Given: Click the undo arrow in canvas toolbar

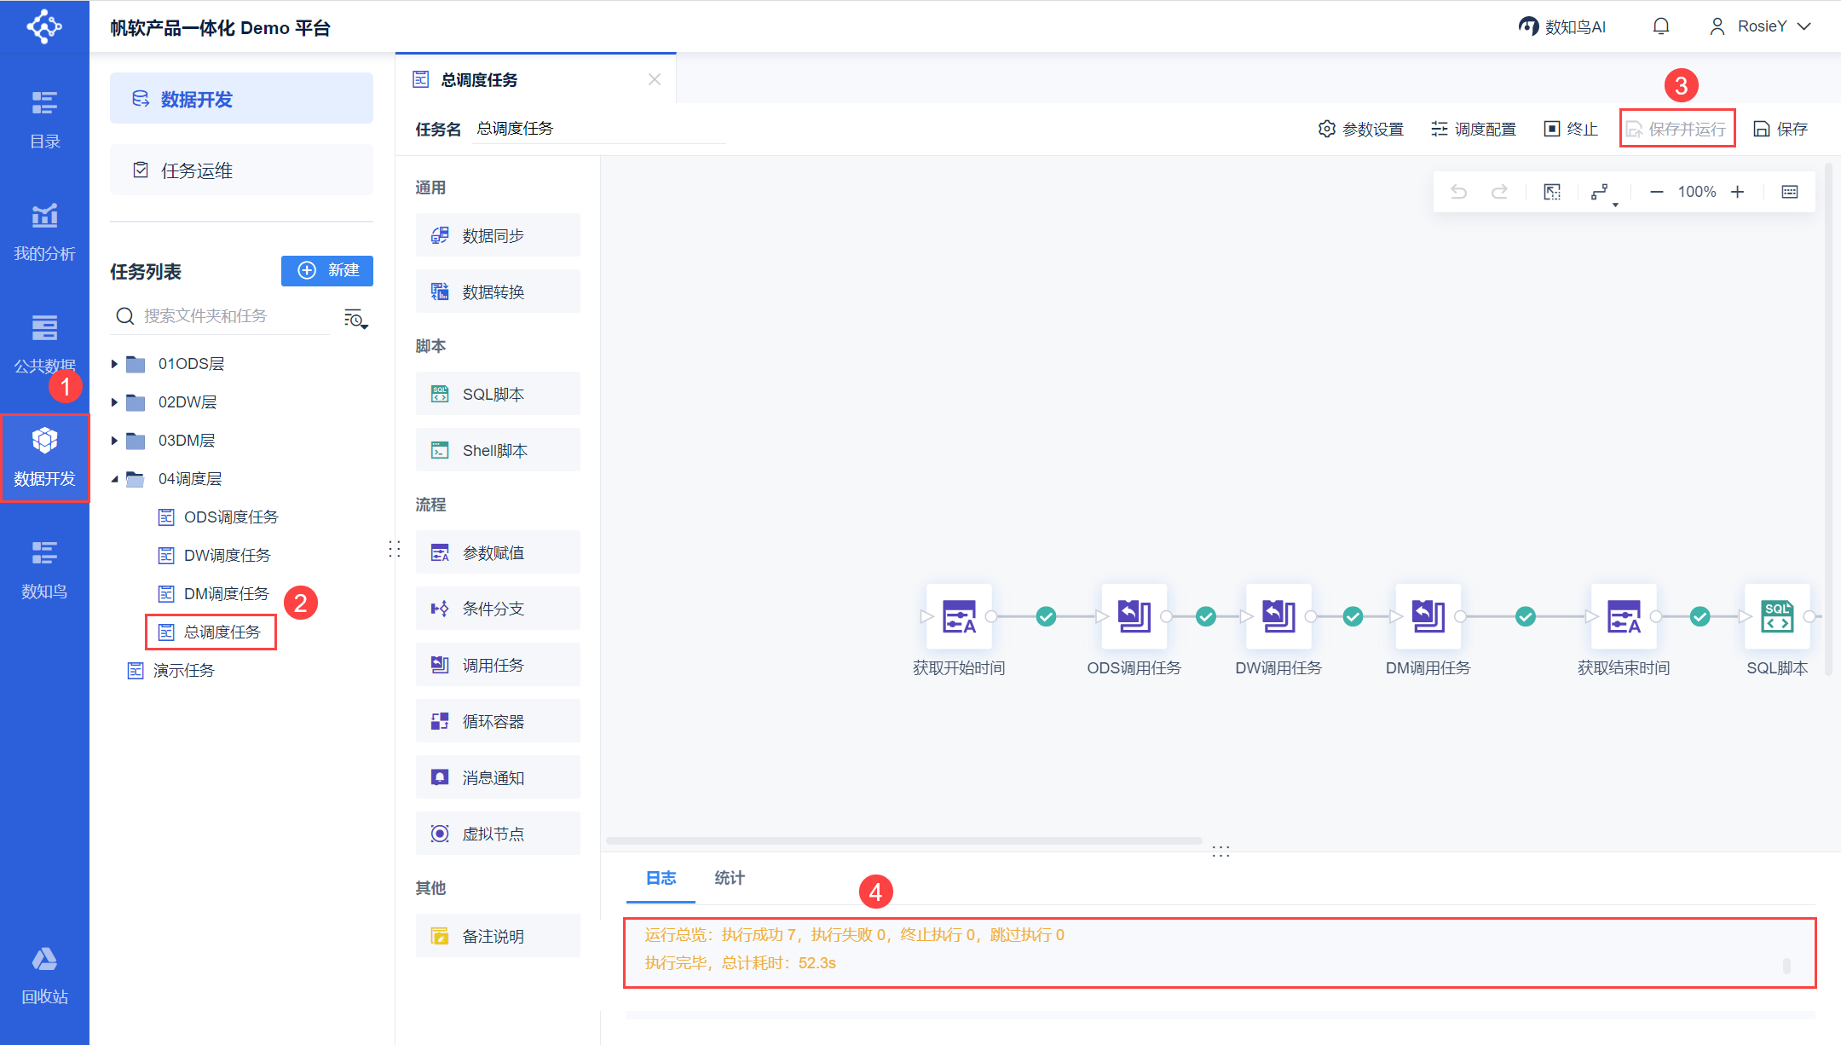Looking at the screenshot, I should coord(1458,192).
